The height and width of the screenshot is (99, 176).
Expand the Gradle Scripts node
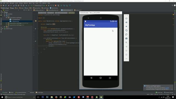tap(3, 29)
